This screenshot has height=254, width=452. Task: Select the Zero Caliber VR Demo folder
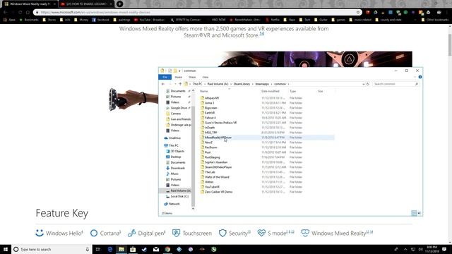click(218, 192)
